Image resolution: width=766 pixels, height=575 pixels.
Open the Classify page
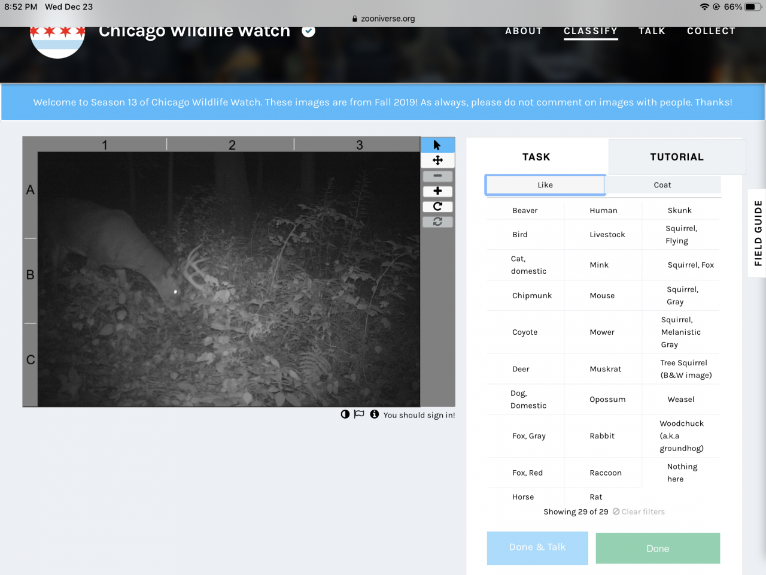coord(591,31)
